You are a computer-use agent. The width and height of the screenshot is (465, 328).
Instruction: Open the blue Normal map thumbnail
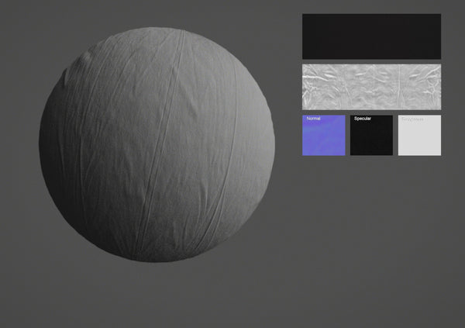(x=324, y=136)
